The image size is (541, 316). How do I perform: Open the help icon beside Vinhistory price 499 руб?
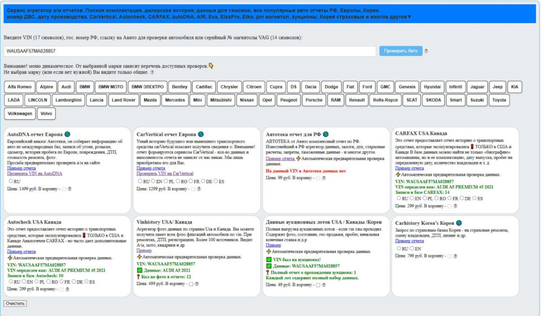197,284
